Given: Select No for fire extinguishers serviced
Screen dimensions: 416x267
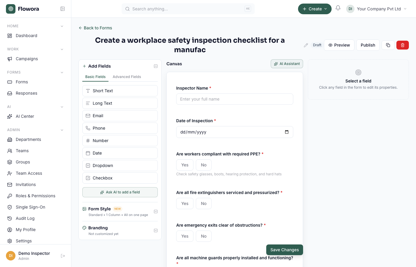Looking at the screenshot, I should click(x=204, y=204).
